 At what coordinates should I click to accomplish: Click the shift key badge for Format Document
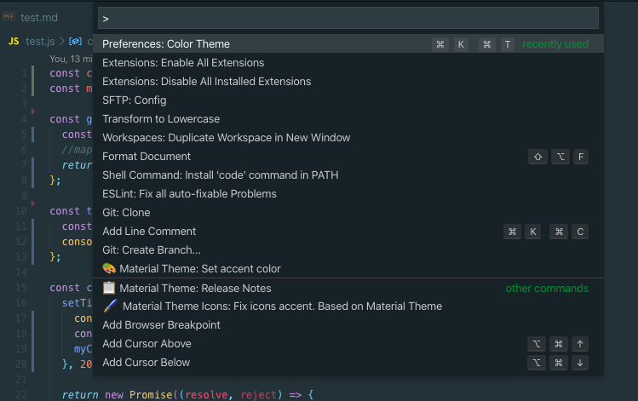click(x=537, y=157)
